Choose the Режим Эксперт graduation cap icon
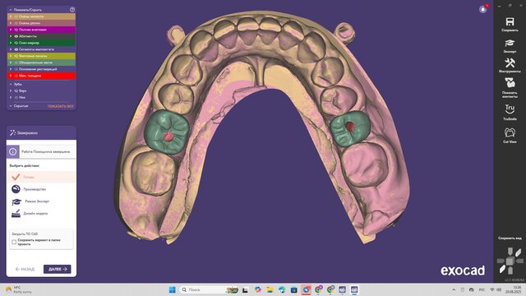 pyautogui.click(x=16, y=201)
